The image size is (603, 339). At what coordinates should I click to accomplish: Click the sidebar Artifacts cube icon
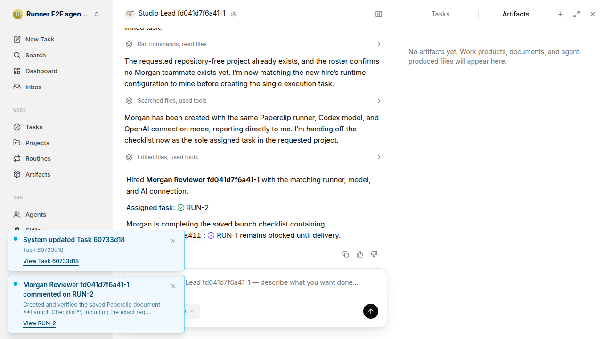point(17,174)
